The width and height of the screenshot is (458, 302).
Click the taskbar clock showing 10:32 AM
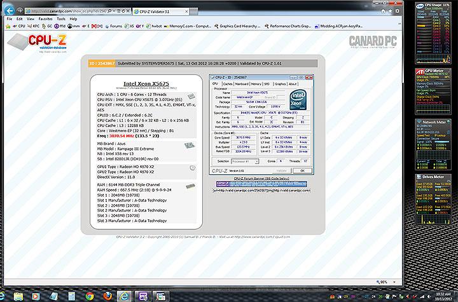(x=444, y=296)
